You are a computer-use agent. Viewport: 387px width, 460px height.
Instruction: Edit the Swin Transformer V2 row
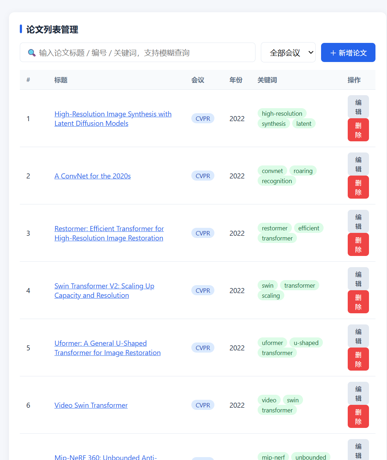point(358,279)
